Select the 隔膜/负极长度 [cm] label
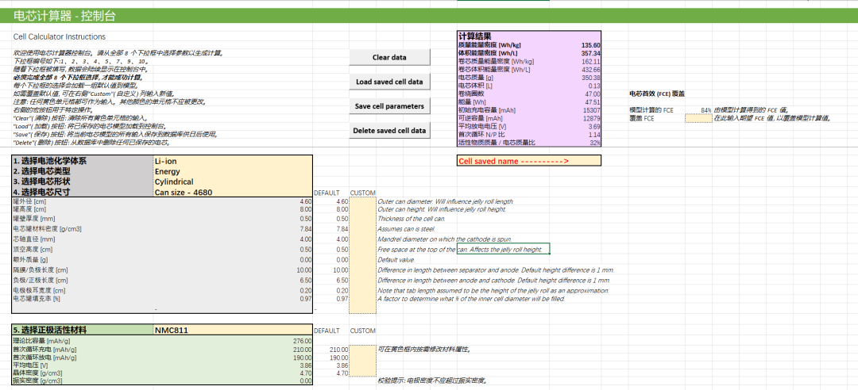Screen dimensions: 858x390 (x=41, y=270)
